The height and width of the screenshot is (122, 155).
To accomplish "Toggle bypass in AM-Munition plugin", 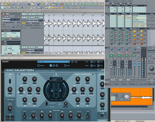I will pyautogui.click(x=38, y=65).
